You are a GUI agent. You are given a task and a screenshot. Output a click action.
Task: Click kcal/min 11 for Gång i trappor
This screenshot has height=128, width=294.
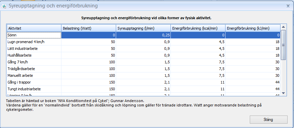(198, 82)
